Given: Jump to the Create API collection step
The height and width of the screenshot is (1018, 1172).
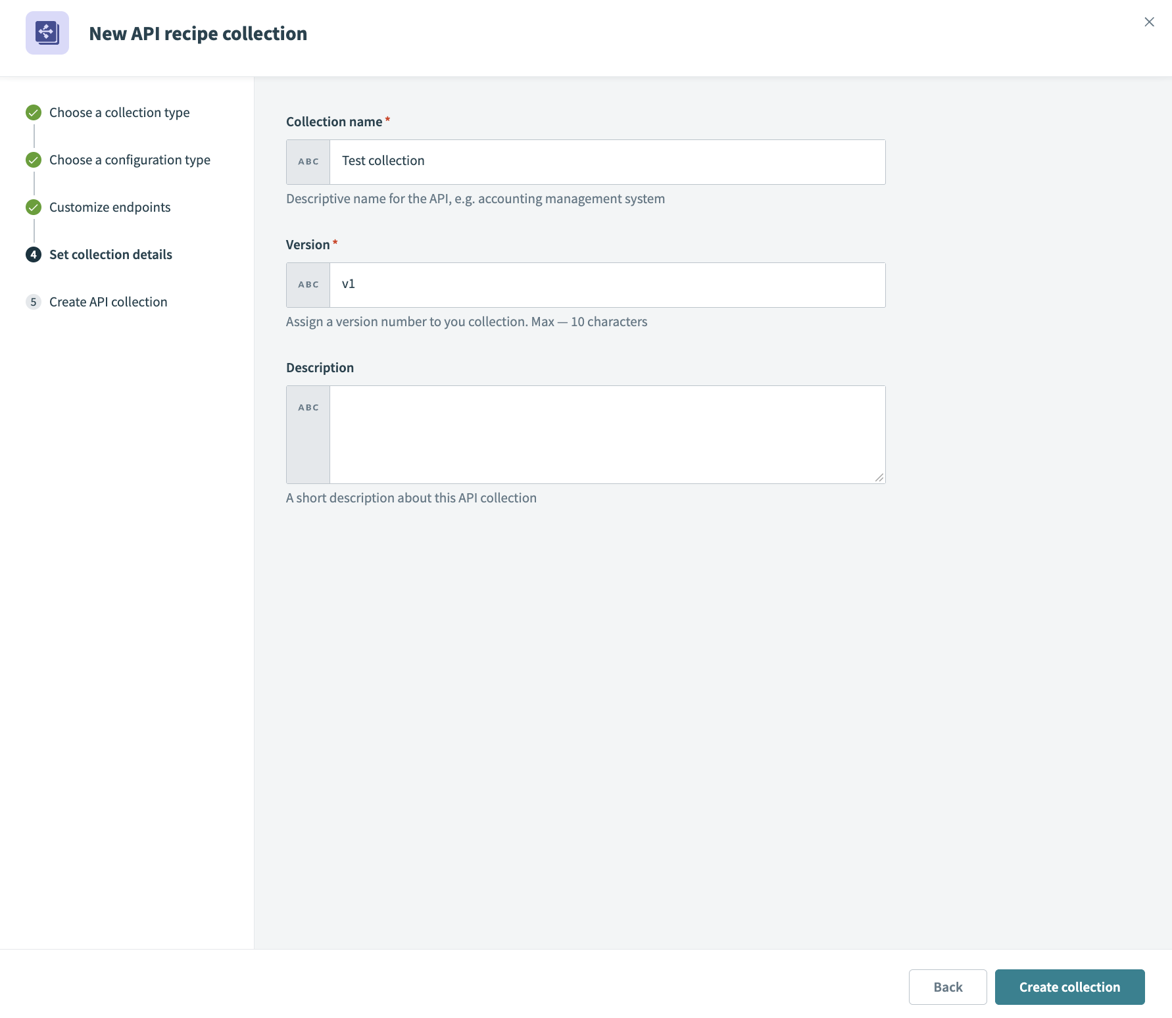Looking at the screenshot, I should pos(109,302).
